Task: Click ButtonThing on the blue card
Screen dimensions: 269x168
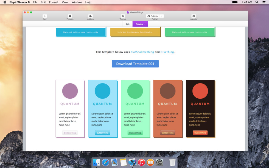Action: 102,133
